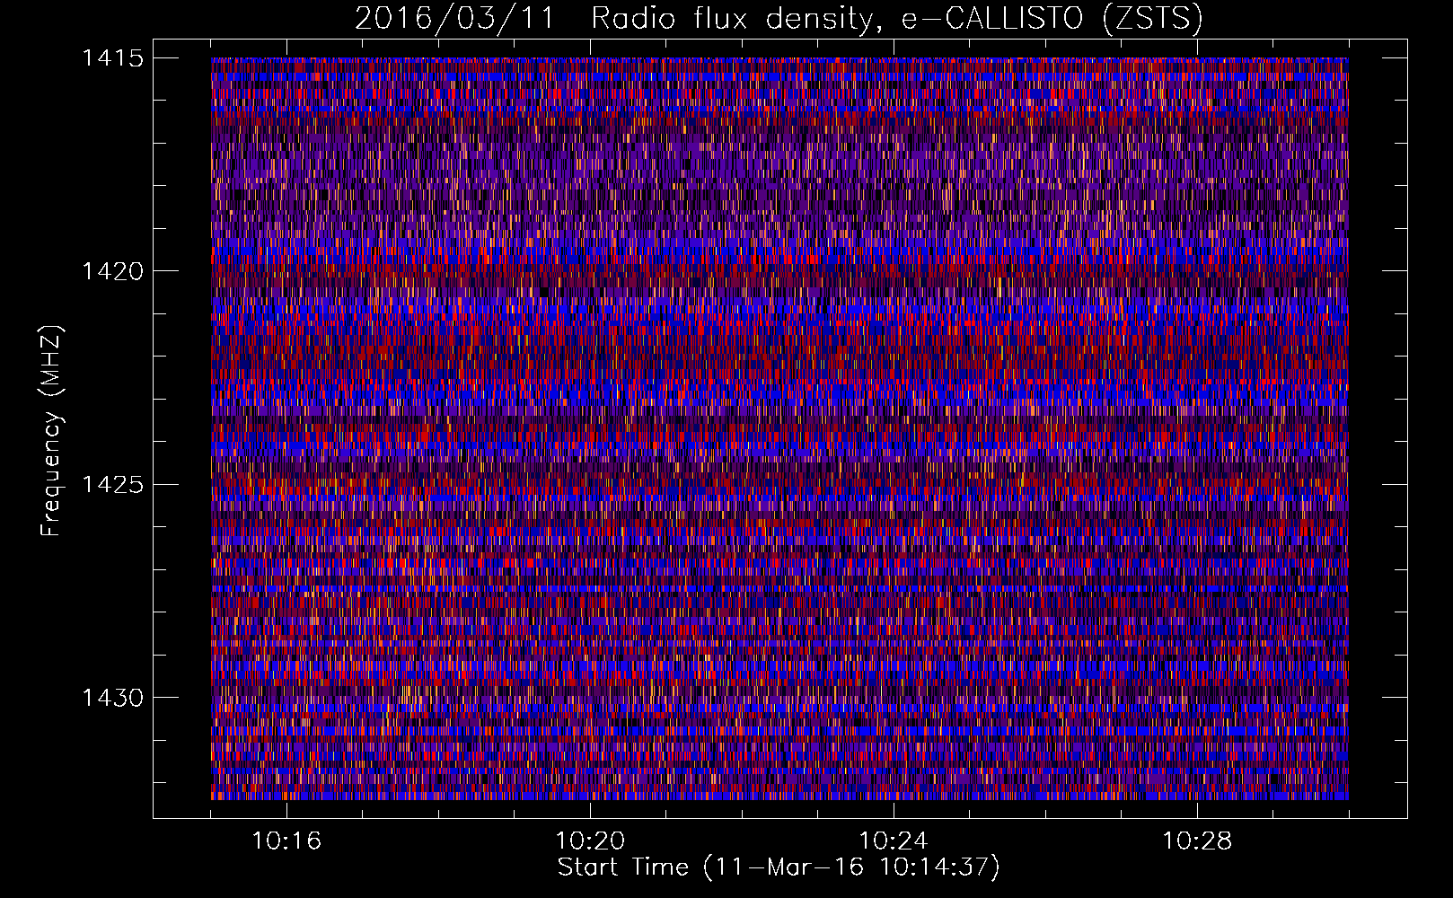Click the '1415' frequency axis label

click(112, 58)
